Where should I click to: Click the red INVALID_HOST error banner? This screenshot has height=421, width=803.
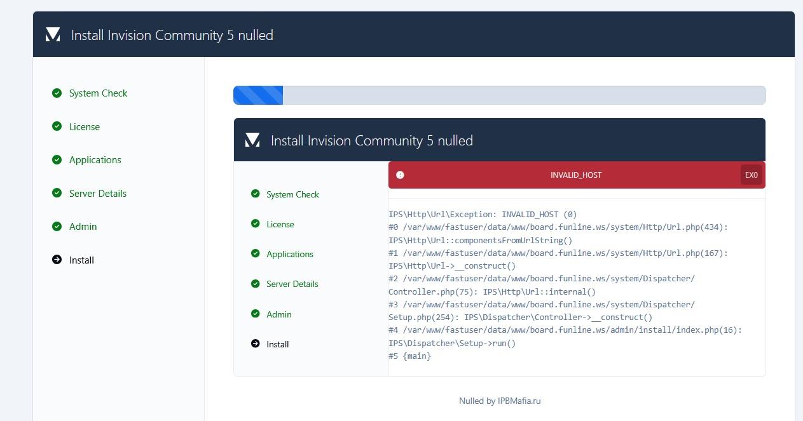(577, 175)
